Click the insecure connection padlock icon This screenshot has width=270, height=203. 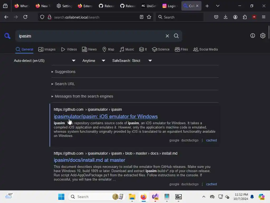pyautogui.click(x=50, y=17)
